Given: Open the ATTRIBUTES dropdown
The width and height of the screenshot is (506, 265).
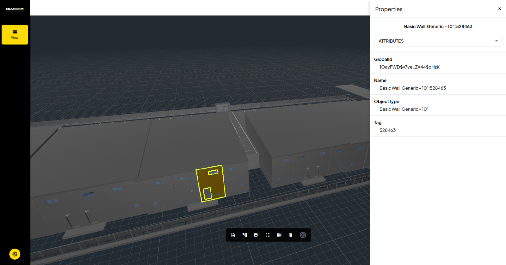Looking at the screenshot, I should pos(438,41).
